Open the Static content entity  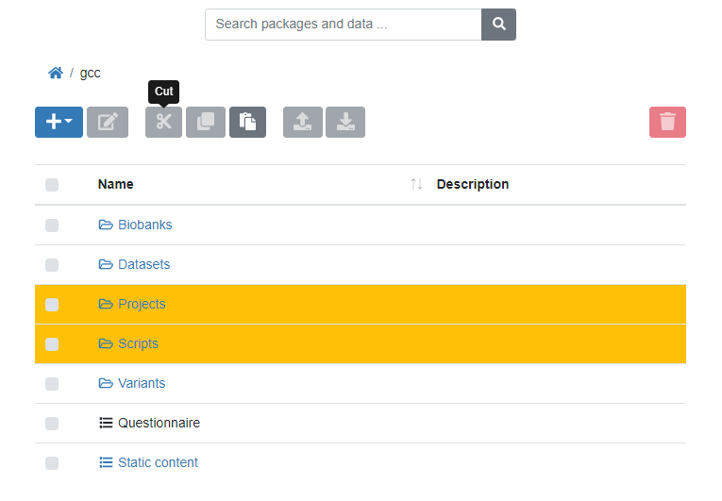(158, 463)
